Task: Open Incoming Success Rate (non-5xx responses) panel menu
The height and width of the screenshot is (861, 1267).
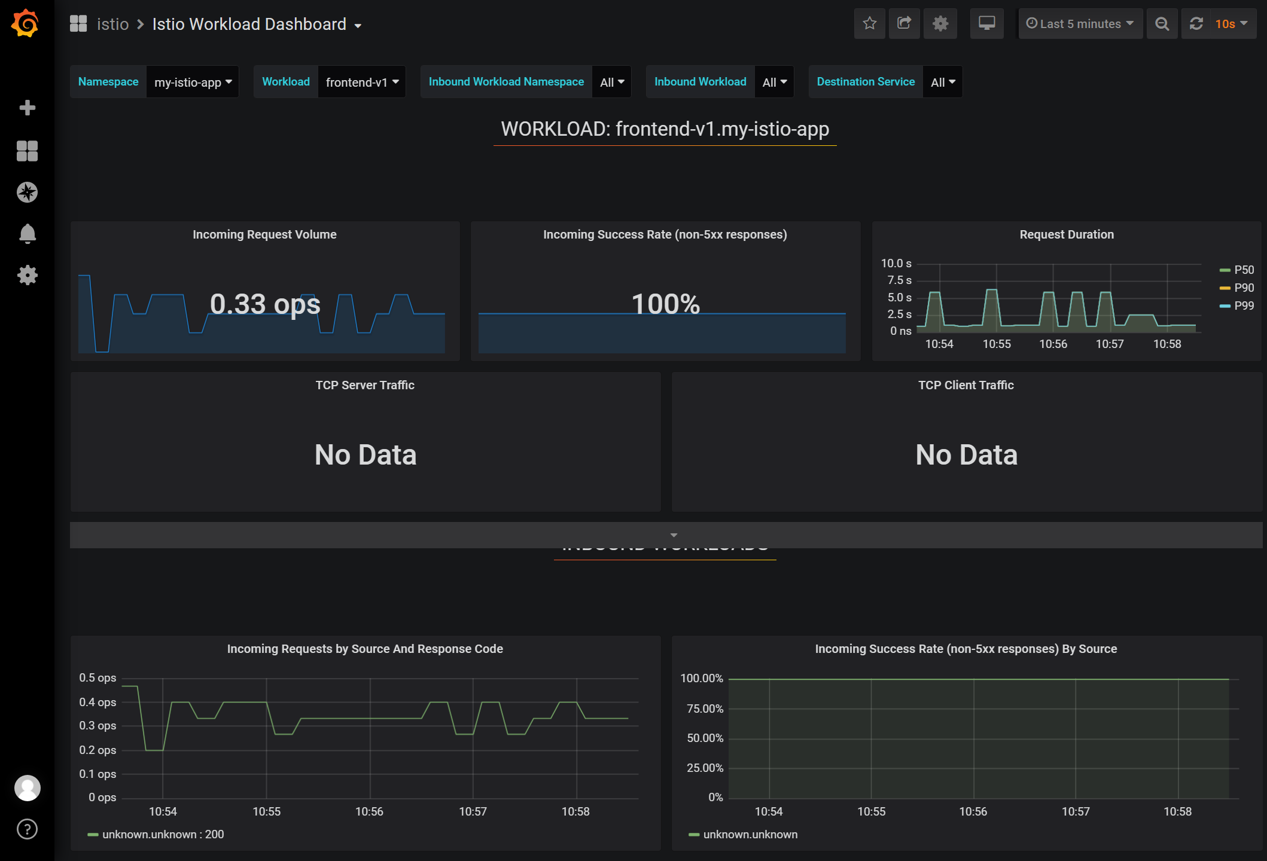Action: tap(665, 234)
